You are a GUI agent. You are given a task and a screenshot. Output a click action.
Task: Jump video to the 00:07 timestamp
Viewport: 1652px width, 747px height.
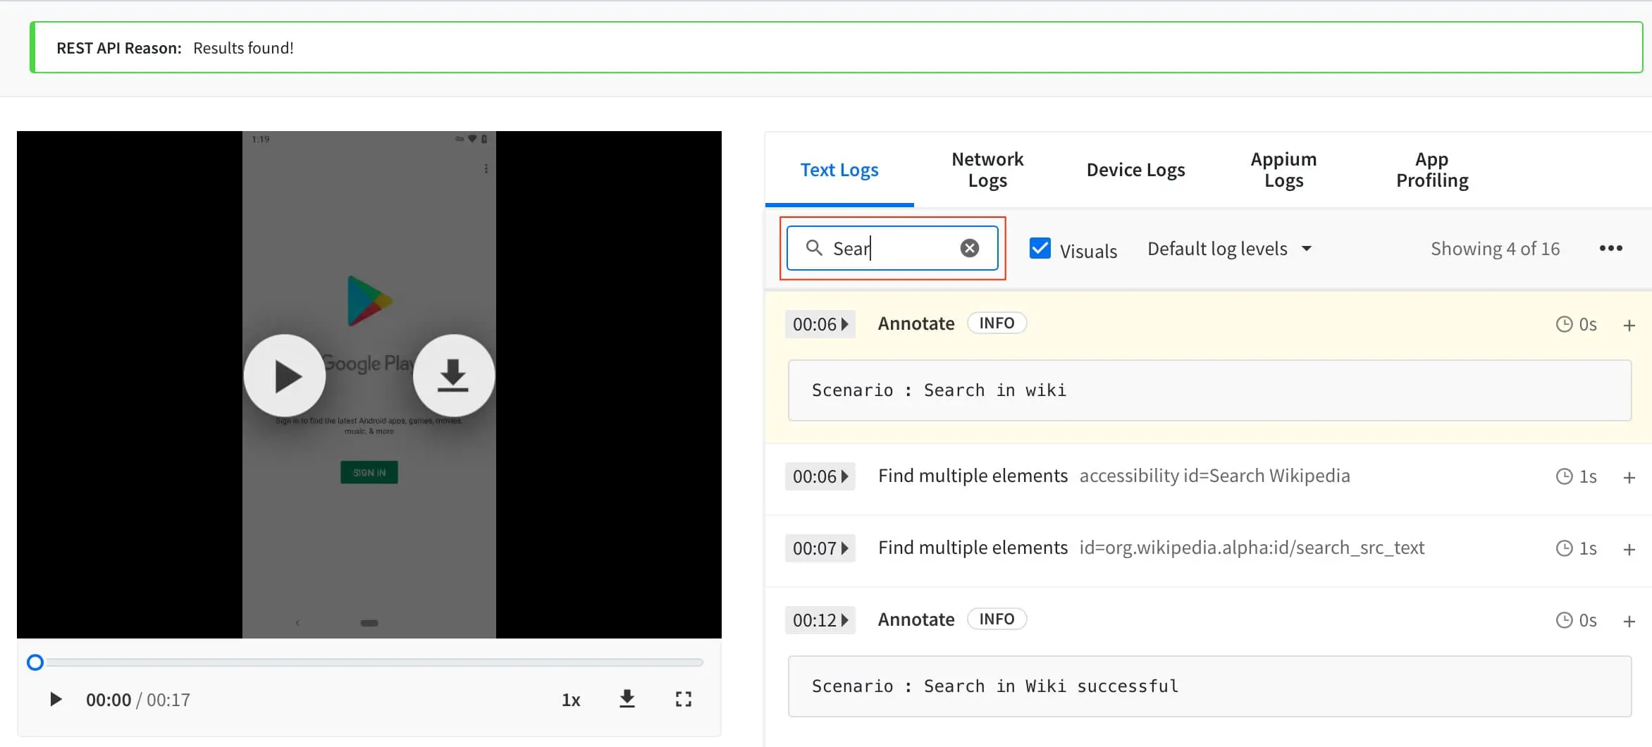pyautogui.click(x=820, y=548)
